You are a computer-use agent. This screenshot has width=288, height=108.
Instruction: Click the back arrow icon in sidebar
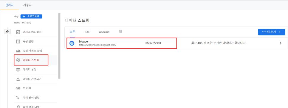point(7,32)
